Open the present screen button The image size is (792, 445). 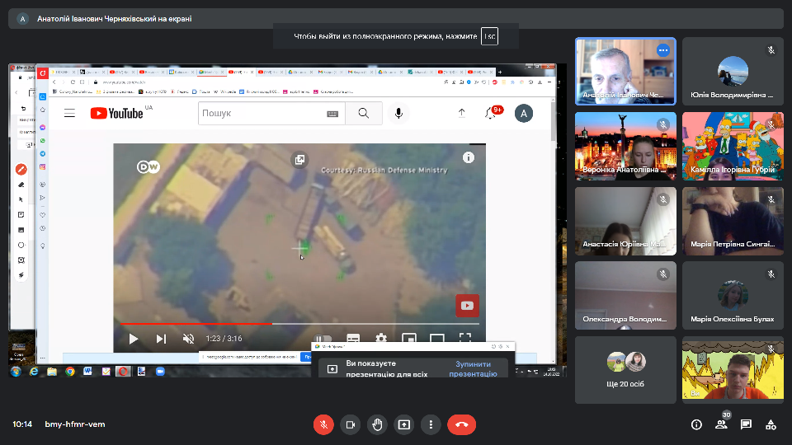(x=404, y=425)
